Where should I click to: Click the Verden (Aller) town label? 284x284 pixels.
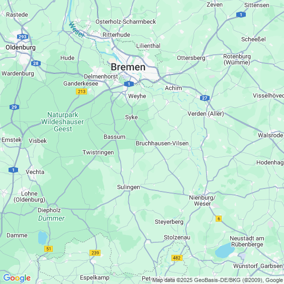206,114
